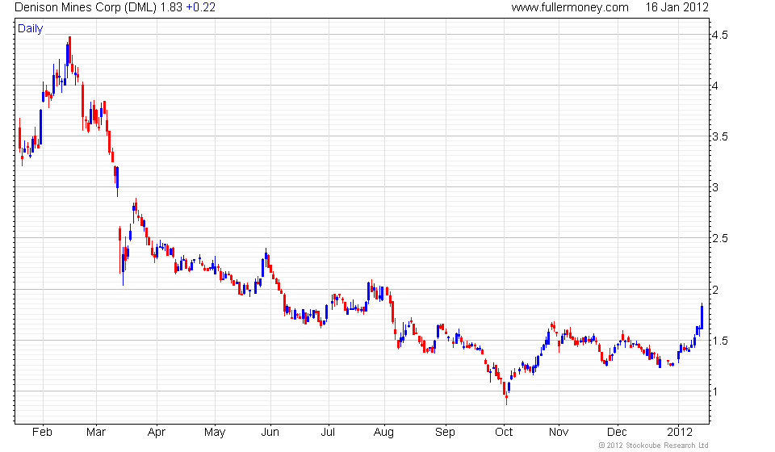Click the Apr month label
775x452 pixels.
coord(156,433)
